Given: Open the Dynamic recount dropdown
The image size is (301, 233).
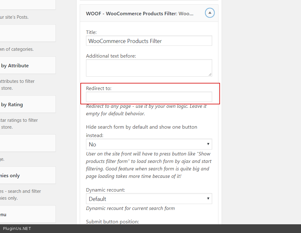Looking at the screenshot, I should [149, 199].
